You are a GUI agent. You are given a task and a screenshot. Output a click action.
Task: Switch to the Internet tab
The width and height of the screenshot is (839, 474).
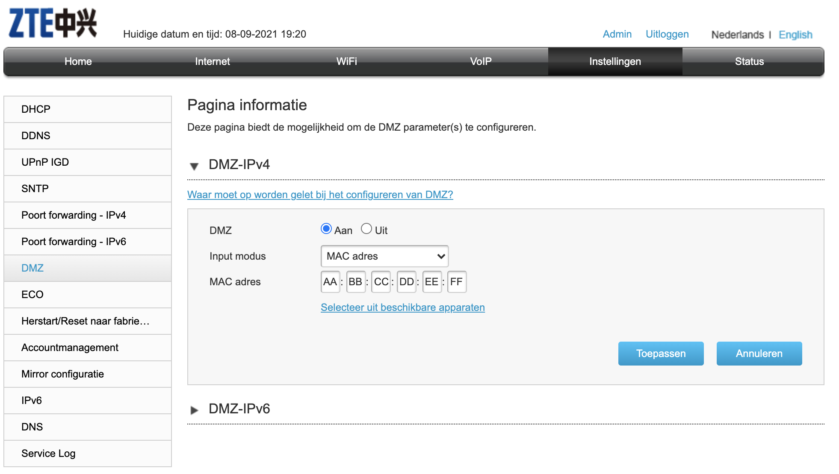(x=212, y=61)
